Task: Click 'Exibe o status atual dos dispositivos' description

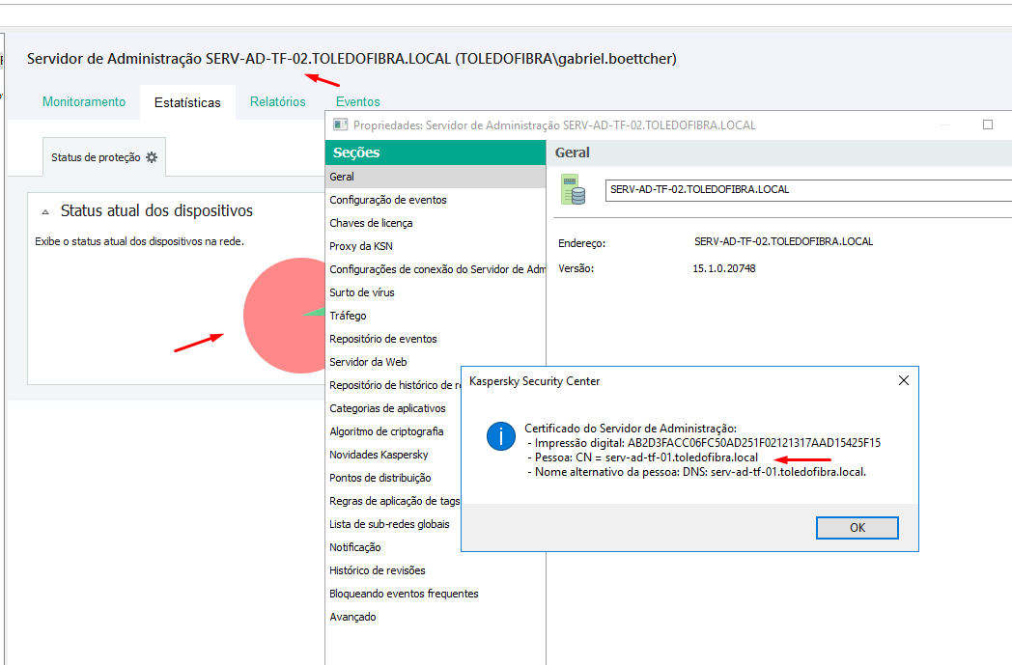Action: (139, 242)
